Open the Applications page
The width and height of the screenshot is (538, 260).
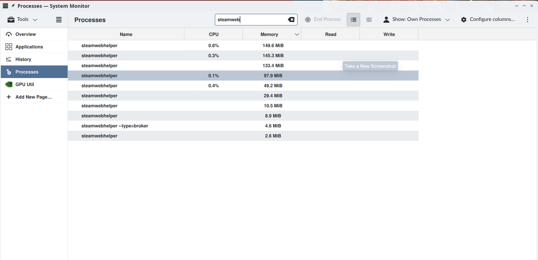29,47
